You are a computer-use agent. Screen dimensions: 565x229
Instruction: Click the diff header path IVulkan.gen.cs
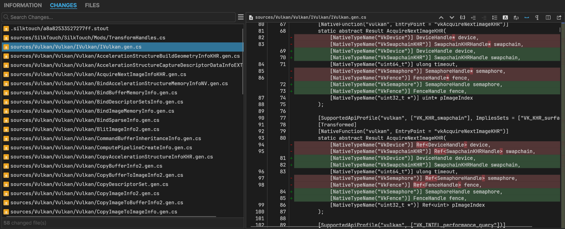click(311, 18)
